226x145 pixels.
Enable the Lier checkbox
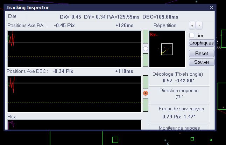click(x=191, y=35)
